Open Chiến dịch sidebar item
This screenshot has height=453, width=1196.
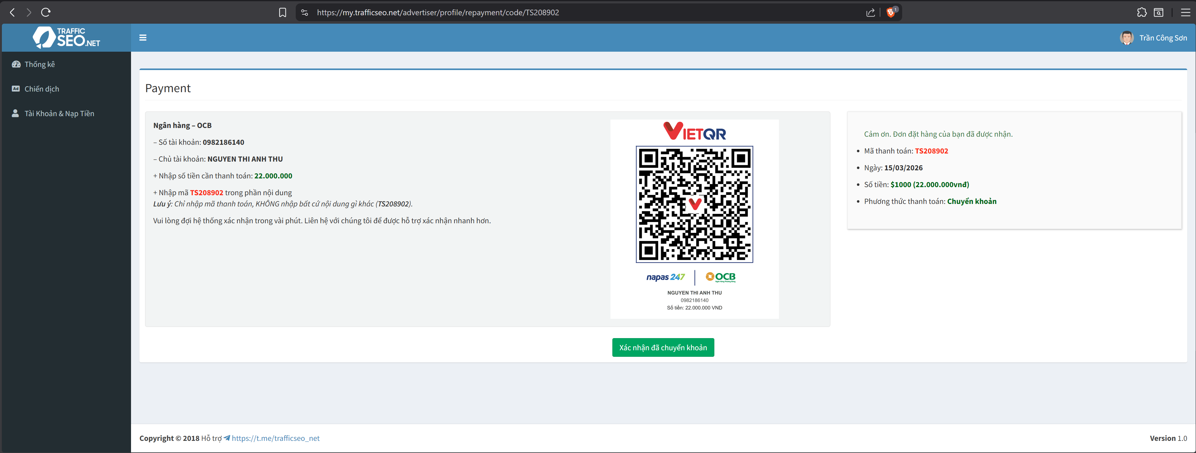(42, 89)
